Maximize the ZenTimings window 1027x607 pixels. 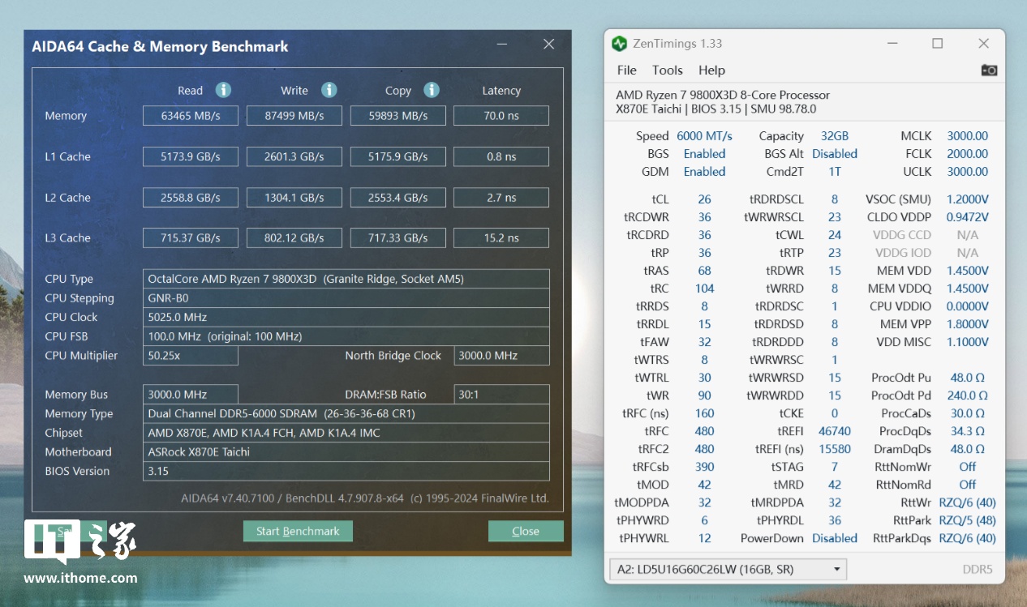(x=937, y=44)
